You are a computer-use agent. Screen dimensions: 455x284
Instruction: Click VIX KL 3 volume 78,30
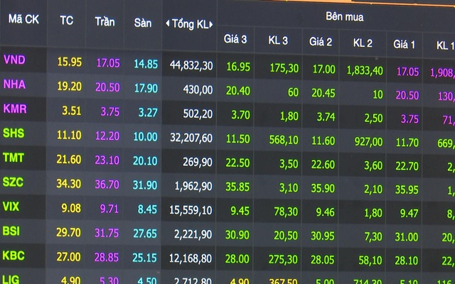point(286,212)
